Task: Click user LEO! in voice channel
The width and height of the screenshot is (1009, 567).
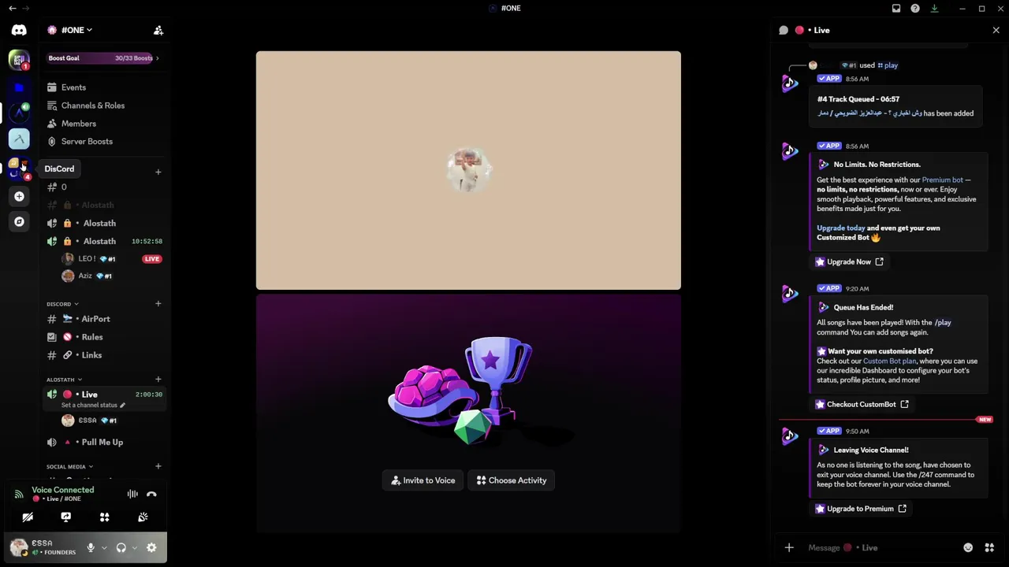Action: click(x=88, y=258)
